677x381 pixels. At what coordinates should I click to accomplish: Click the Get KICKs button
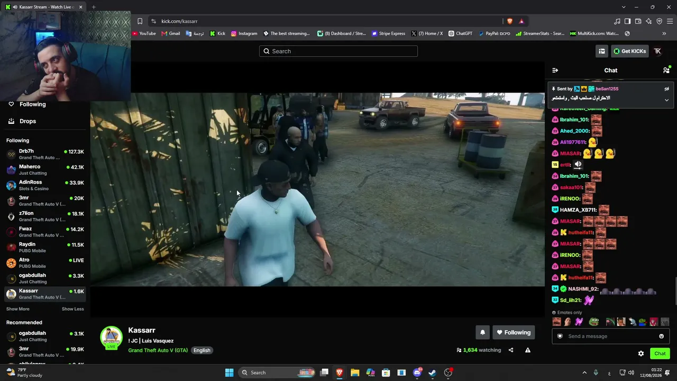point(629,51)
